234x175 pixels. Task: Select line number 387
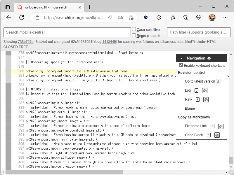(21, 103)
